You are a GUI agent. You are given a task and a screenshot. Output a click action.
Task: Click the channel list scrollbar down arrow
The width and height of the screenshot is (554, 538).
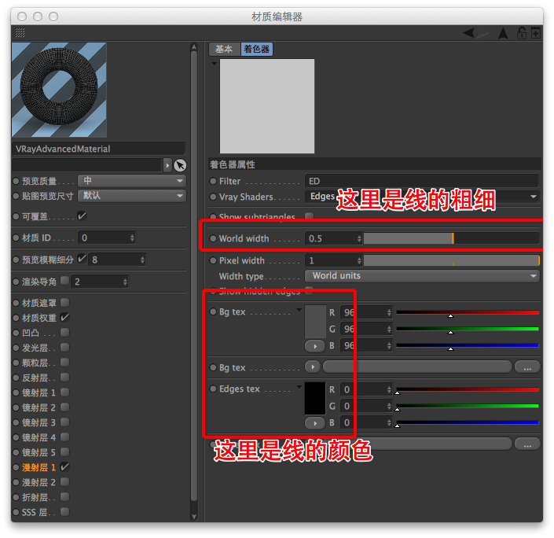(194, 517)
